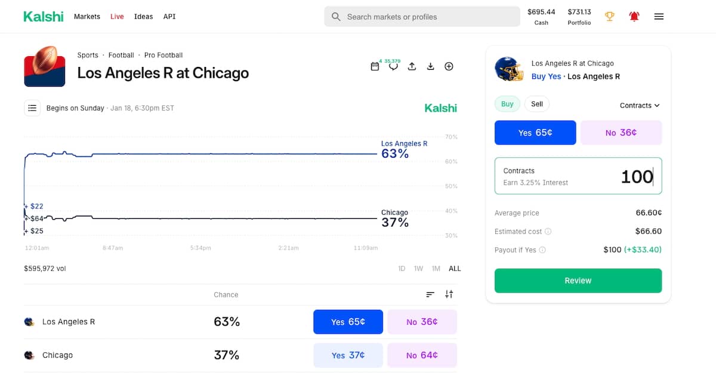
Task: Follow the Sports breadcrumb link
Action: [x=88, y=55]
